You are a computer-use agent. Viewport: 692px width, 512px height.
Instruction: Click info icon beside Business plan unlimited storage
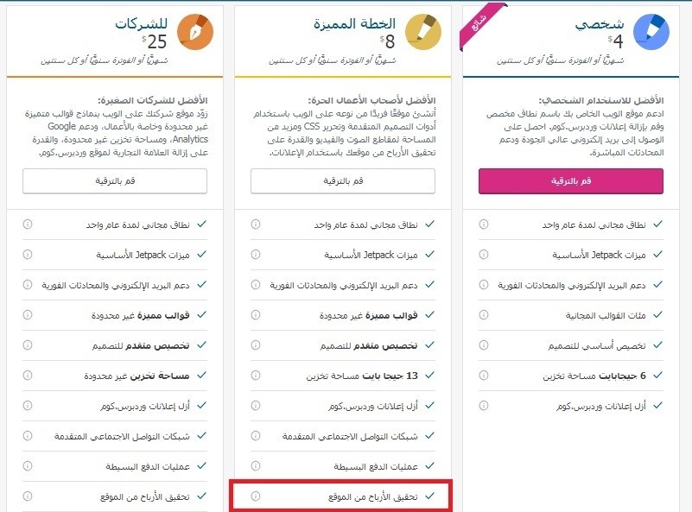click(x=27, y=376)
